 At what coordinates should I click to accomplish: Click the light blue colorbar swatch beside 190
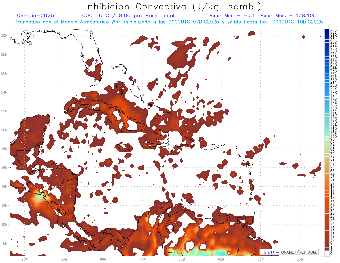click(327, 92)
